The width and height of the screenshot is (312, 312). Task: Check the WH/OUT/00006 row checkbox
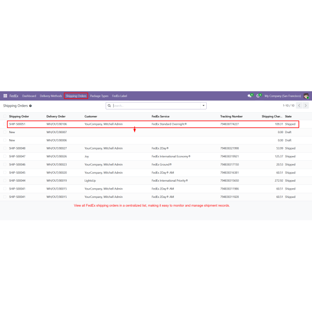click(x=5, y=140)
